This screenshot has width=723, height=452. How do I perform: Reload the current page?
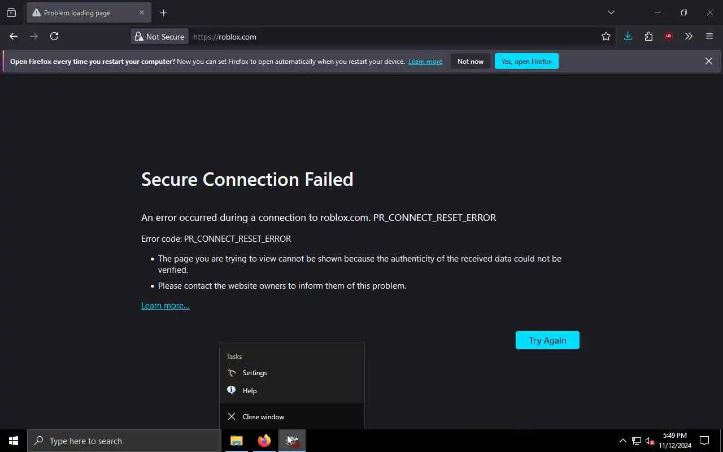coord(54,36)
